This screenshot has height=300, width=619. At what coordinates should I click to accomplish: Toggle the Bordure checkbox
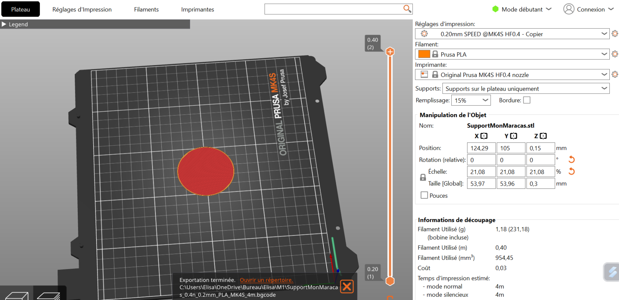point(527,100)
